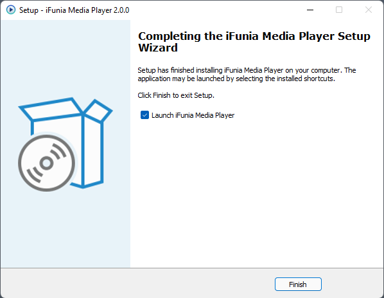Click the iFunia play icon in title bar
384x298 pixels.
click(11, 10)
